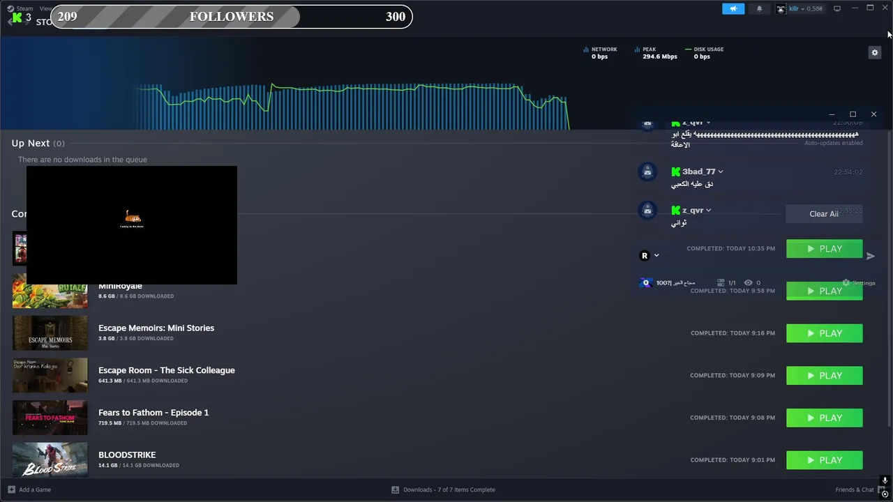
Task: Click the send message arrow in chat
Action: pos(871,256)
